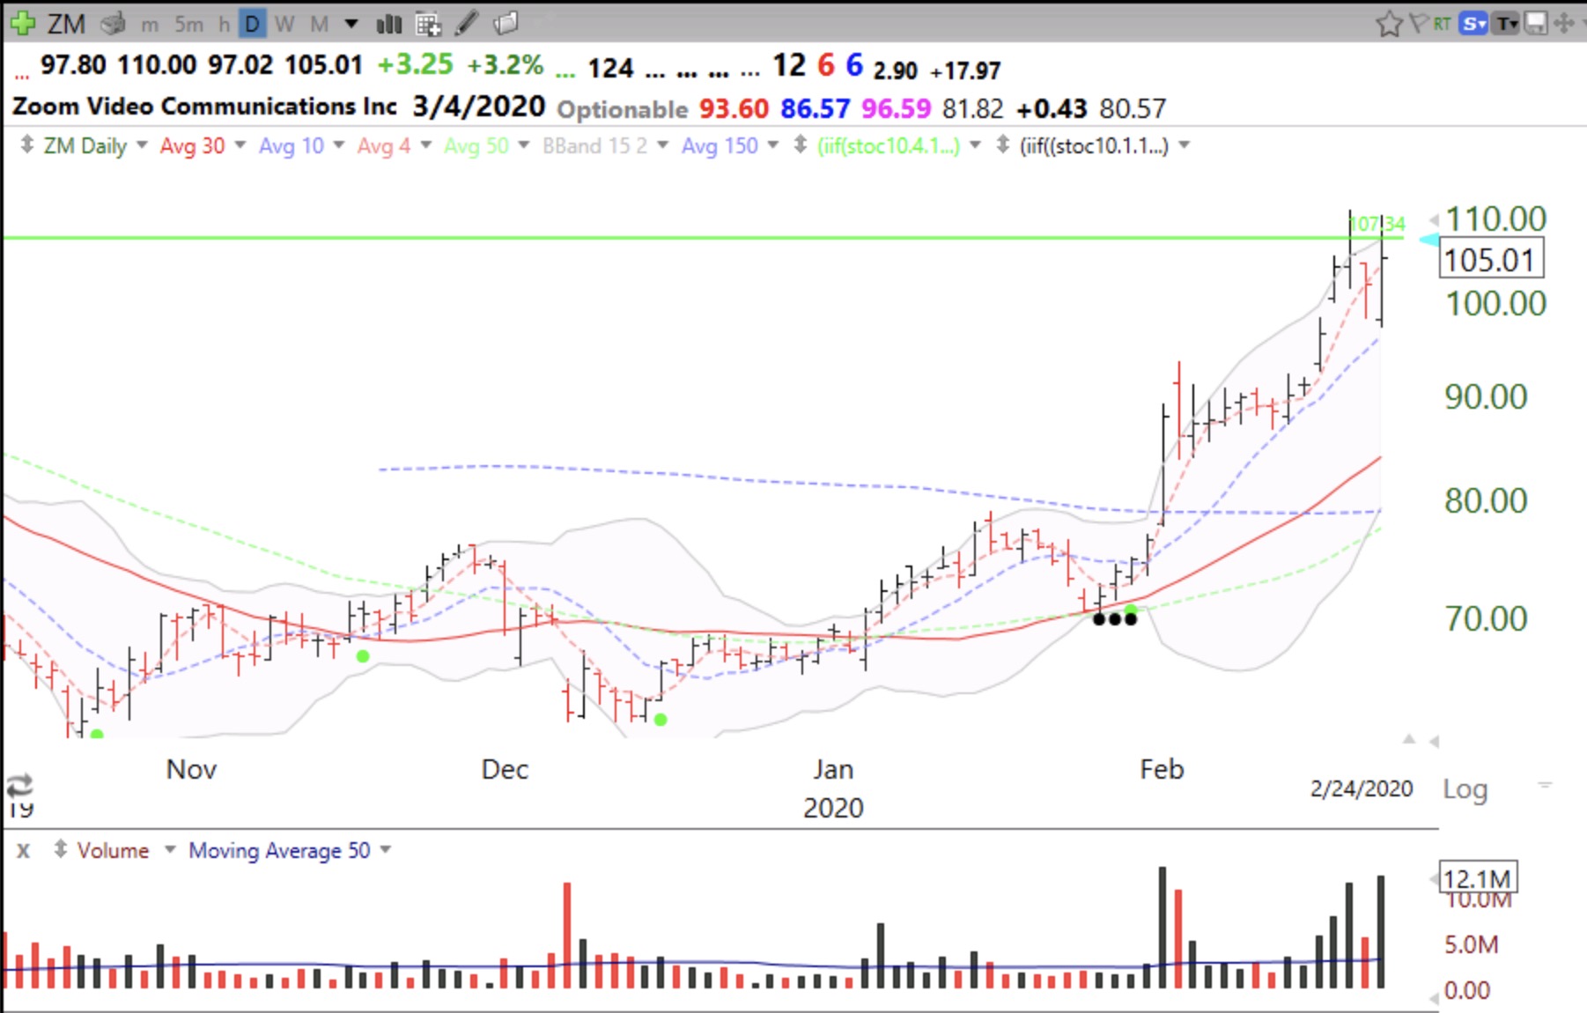Viewport: 1587px width, 1013px height.
Task: Click the left triangle beside 12.1M volume
Action: 1433,879
